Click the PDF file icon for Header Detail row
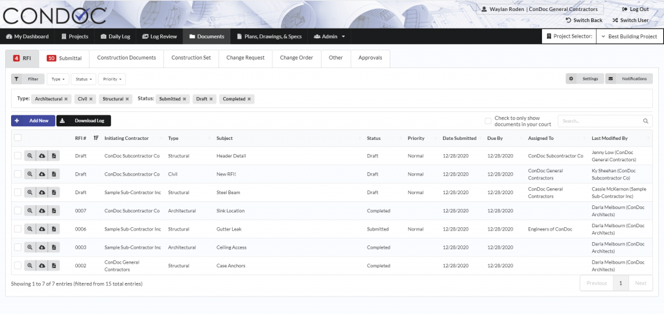The image size is (664, 314). (54, 156)
